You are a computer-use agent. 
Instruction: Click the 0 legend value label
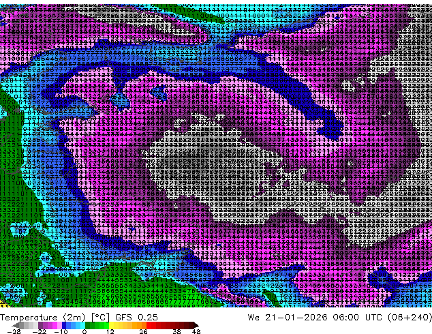point(84,331)
